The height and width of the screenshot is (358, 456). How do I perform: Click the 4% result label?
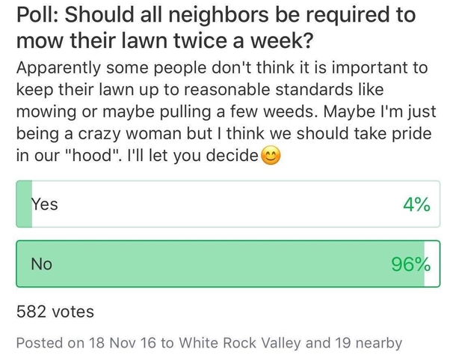416,204
